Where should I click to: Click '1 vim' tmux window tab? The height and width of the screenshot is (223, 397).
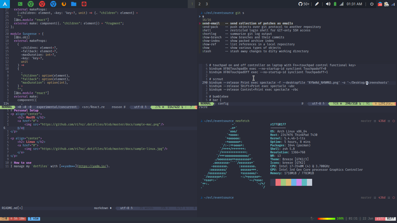tap(34, 218)
